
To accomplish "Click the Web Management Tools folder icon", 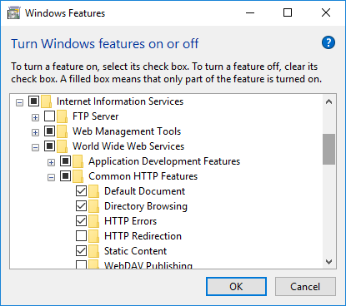I will [62, 131].
